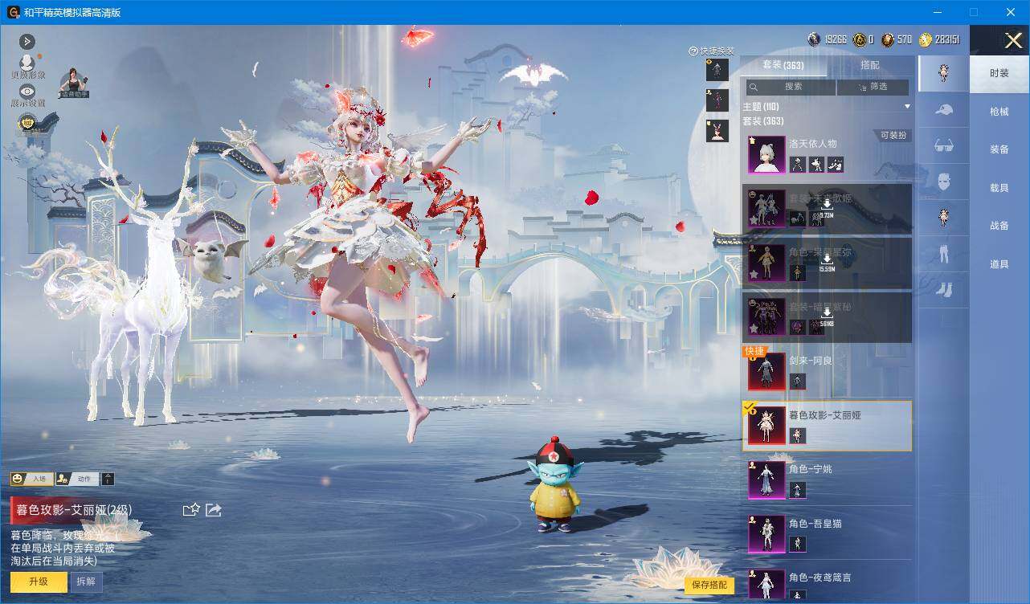Click the 可装扮 label button
The image size is (1030, 604).
[893, 136]
